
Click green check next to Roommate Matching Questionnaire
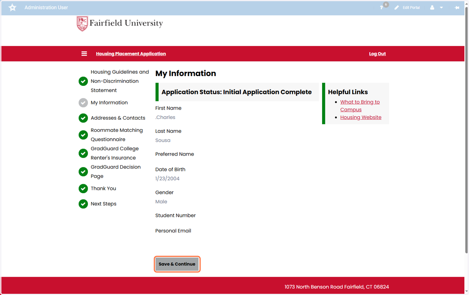83,135
